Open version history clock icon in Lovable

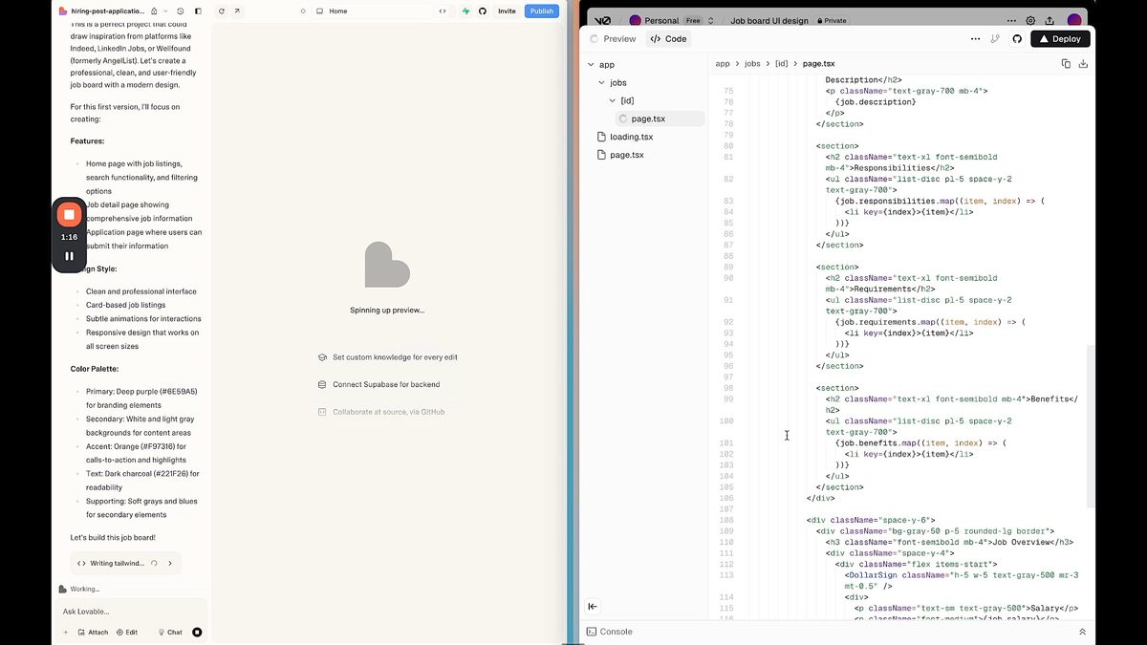(x=180, y=11)
